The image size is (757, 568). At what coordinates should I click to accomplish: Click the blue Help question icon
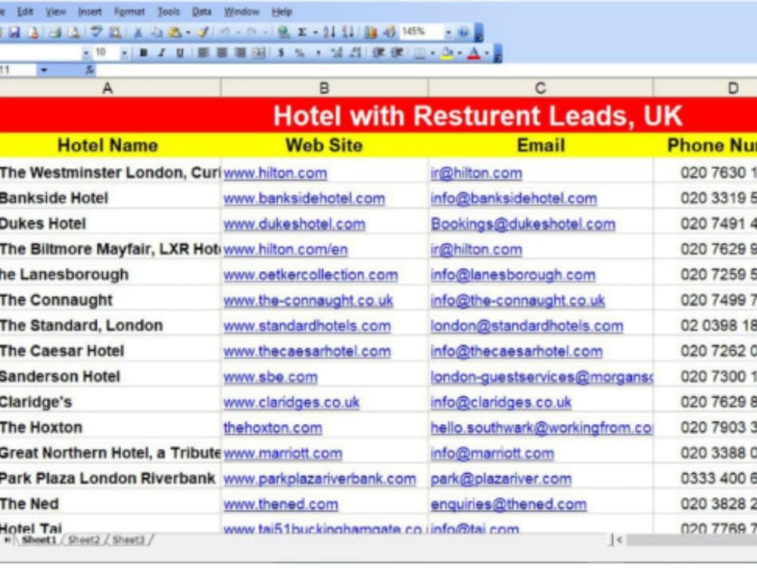point(463,33)
